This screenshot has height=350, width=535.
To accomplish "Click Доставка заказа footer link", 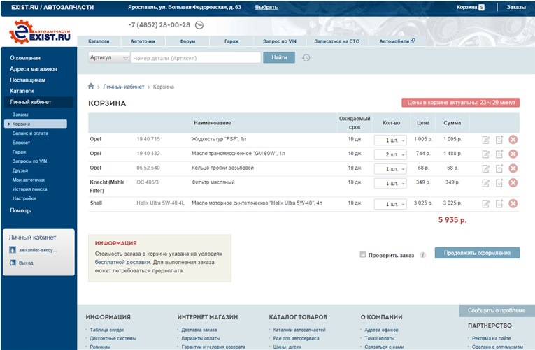I will pyautogui.click(x=199, y=330).
